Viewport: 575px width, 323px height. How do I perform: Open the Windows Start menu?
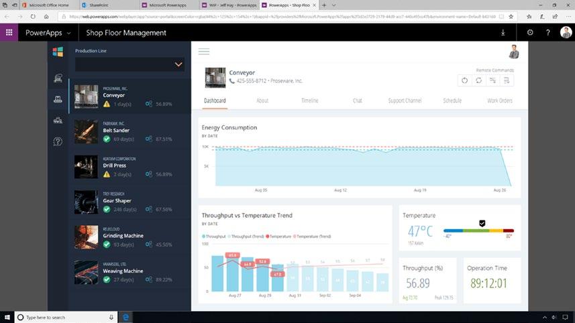(7, 317)
